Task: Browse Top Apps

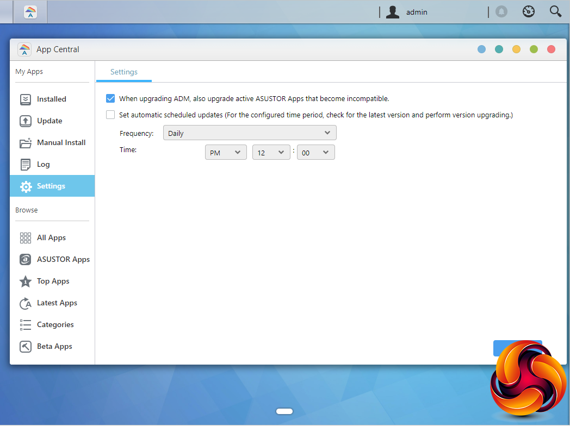Action: (52, 281)
